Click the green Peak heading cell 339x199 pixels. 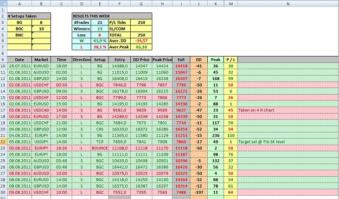tap(215, 60)
